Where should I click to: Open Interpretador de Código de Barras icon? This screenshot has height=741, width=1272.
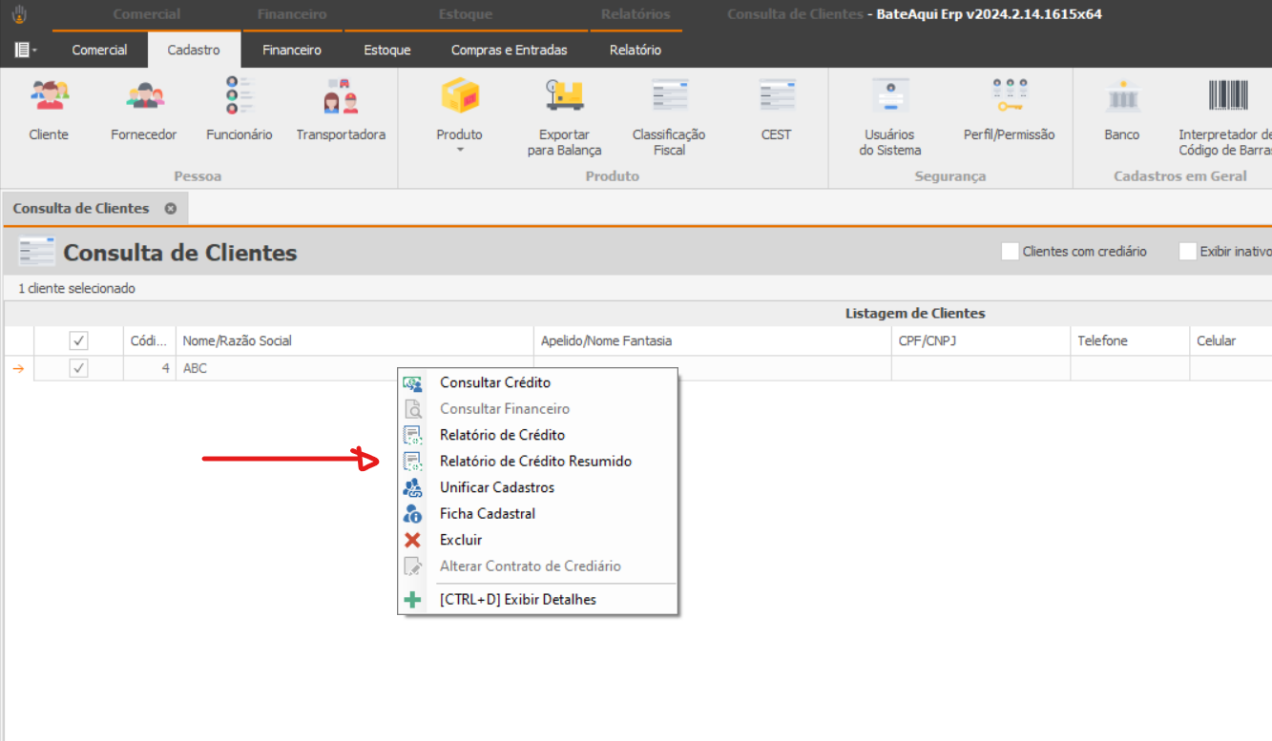1228,96
